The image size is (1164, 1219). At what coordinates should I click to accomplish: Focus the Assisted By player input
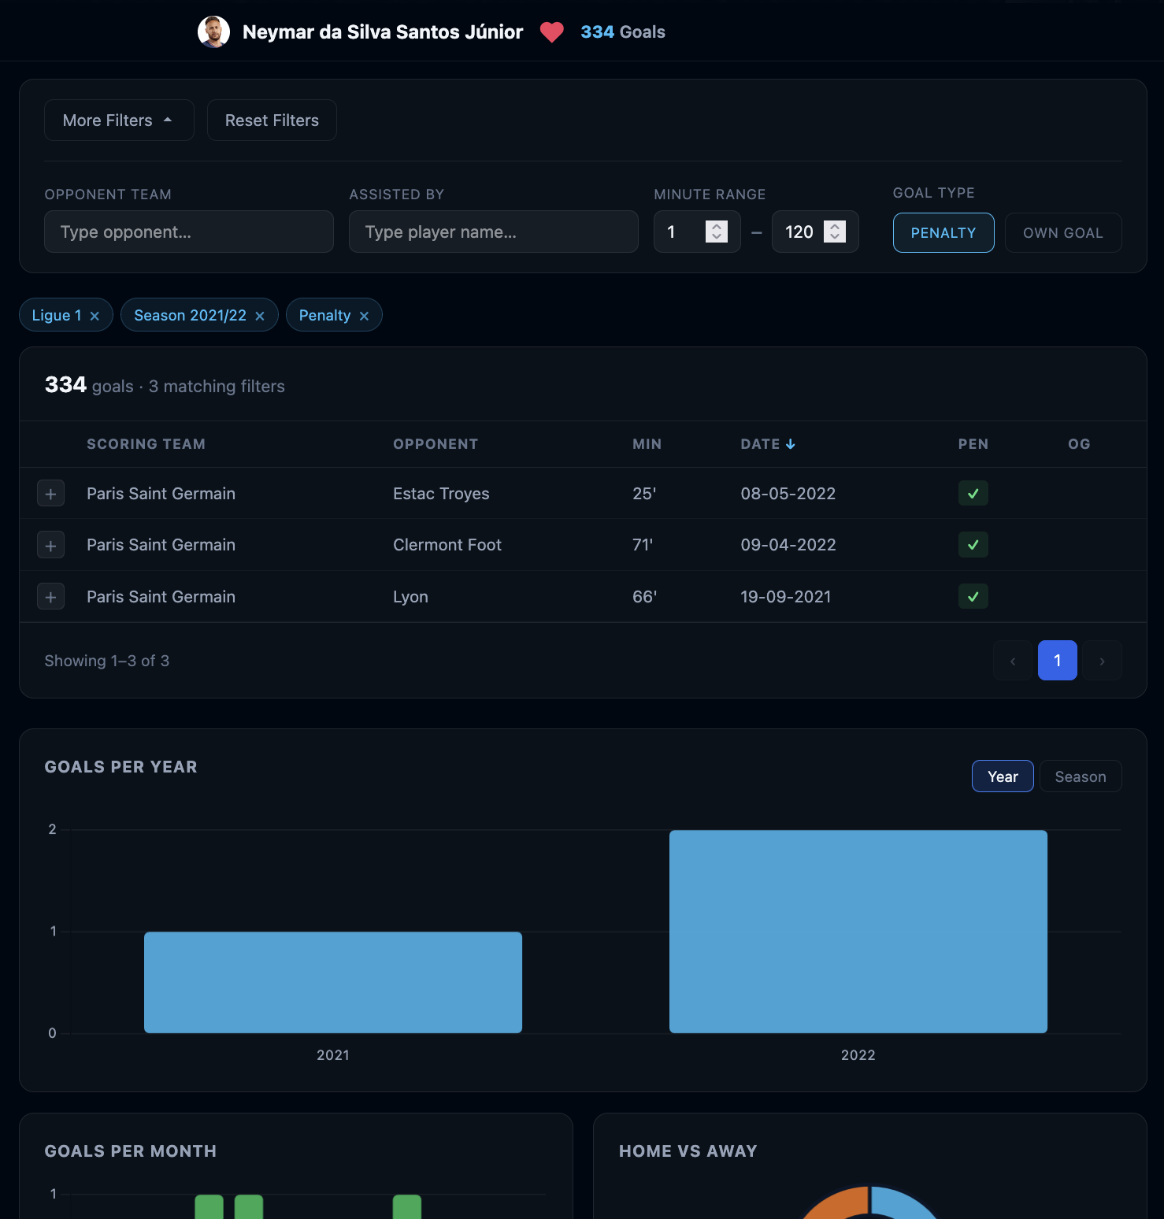[494, 232]
